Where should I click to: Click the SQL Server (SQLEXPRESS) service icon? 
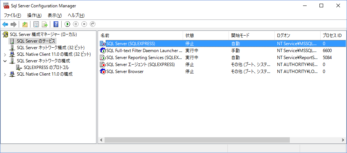(103, 43)
